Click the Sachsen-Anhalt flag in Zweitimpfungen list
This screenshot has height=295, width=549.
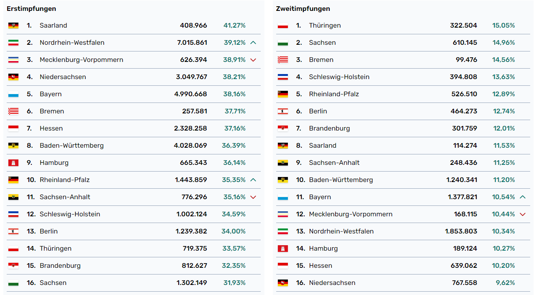click(282, 163)
